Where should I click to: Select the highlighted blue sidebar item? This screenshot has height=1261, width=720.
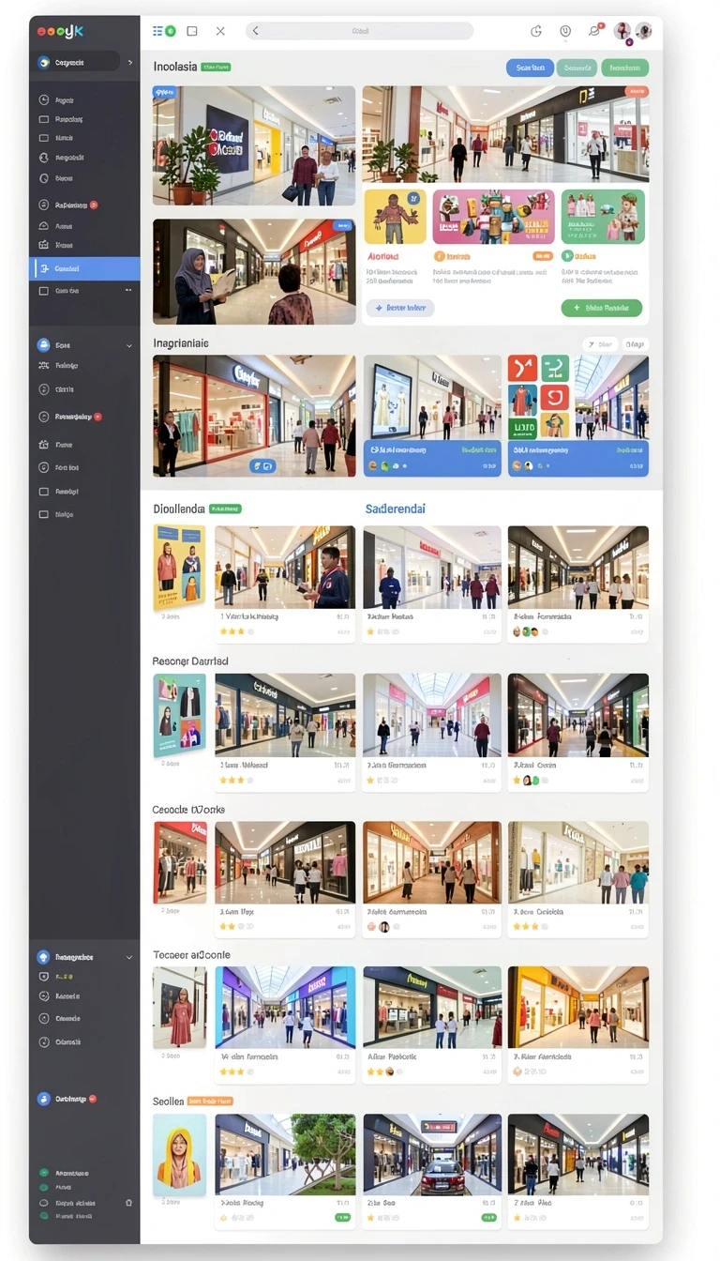[84, 268]
